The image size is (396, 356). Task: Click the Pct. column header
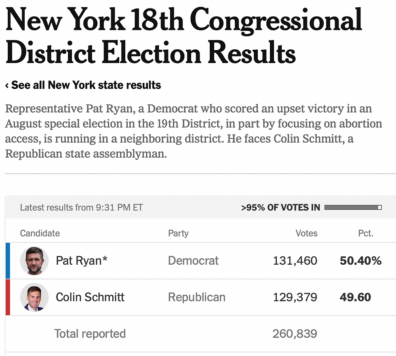point(365,233)
